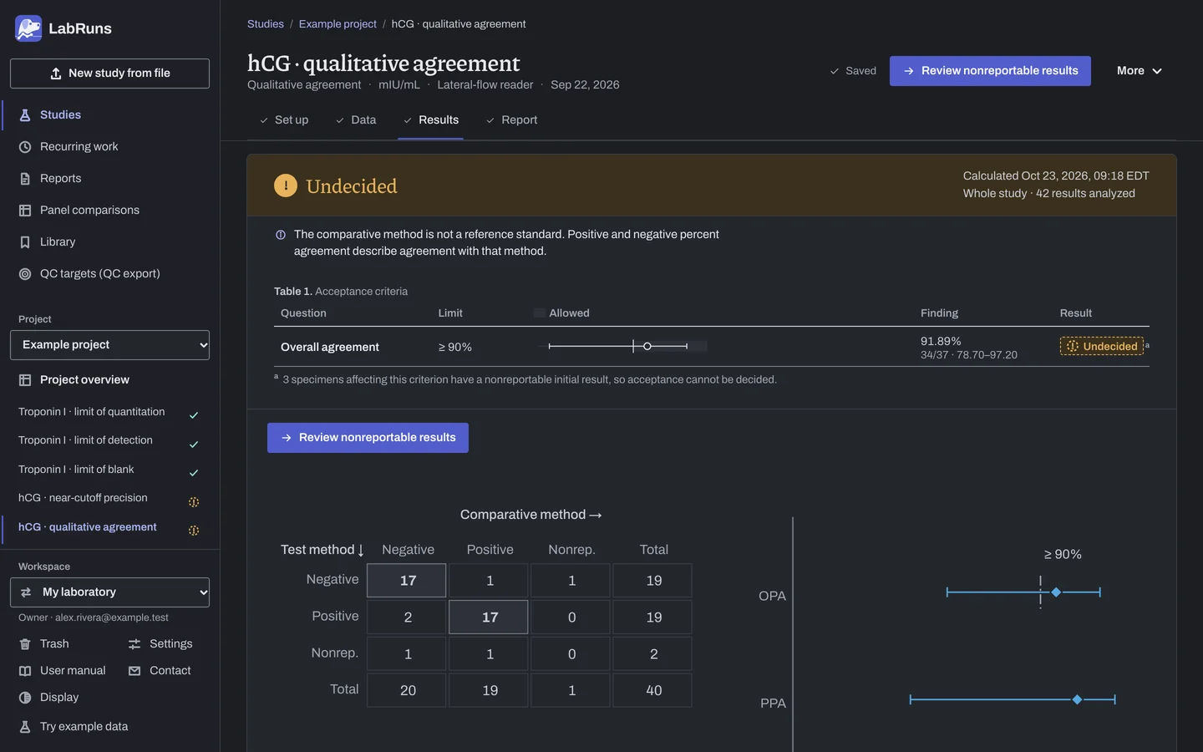Switch to the Report tab
1203x752 pixels.
point(512,120)
